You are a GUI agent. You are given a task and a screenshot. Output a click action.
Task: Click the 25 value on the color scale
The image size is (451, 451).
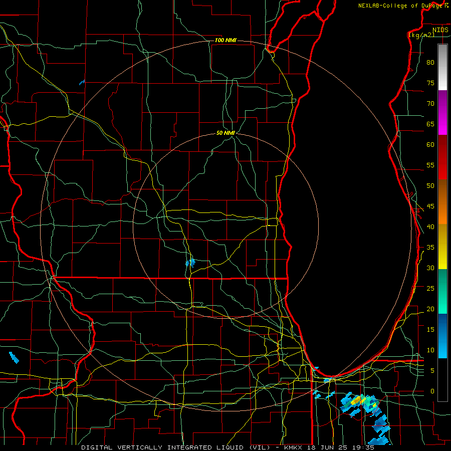(430, 289)
